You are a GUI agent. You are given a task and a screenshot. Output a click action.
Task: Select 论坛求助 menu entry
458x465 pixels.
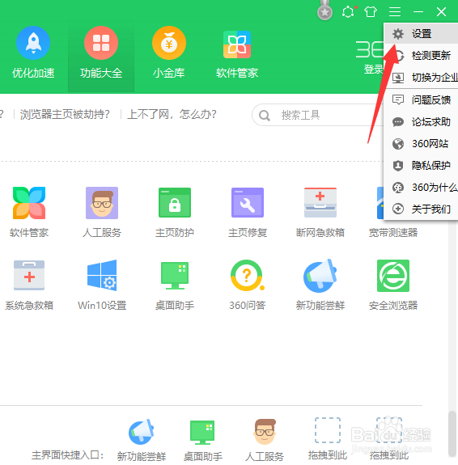pos(422,122)
